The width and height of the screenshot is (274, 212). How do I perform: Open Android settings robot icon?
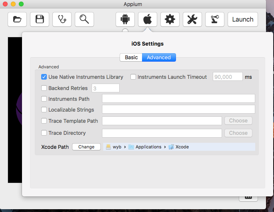coord(125,19)
